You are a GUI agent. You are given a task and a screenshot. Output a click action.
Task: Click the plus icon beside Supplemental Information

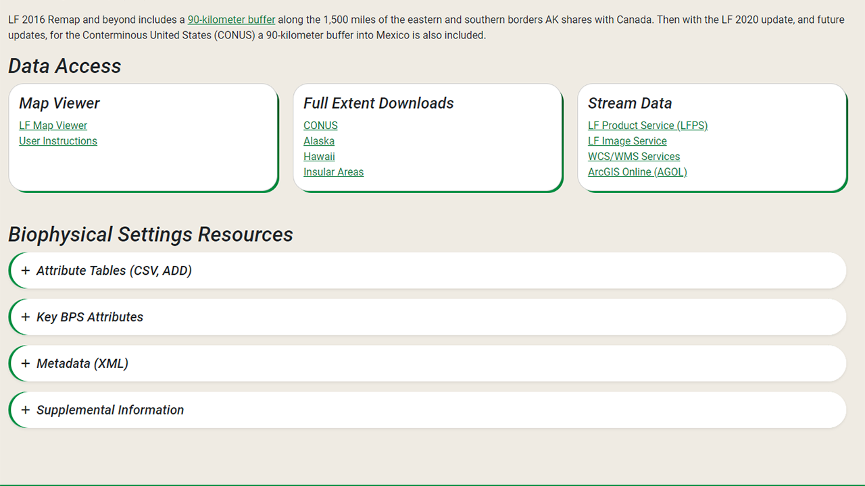(x=26, y=410)
